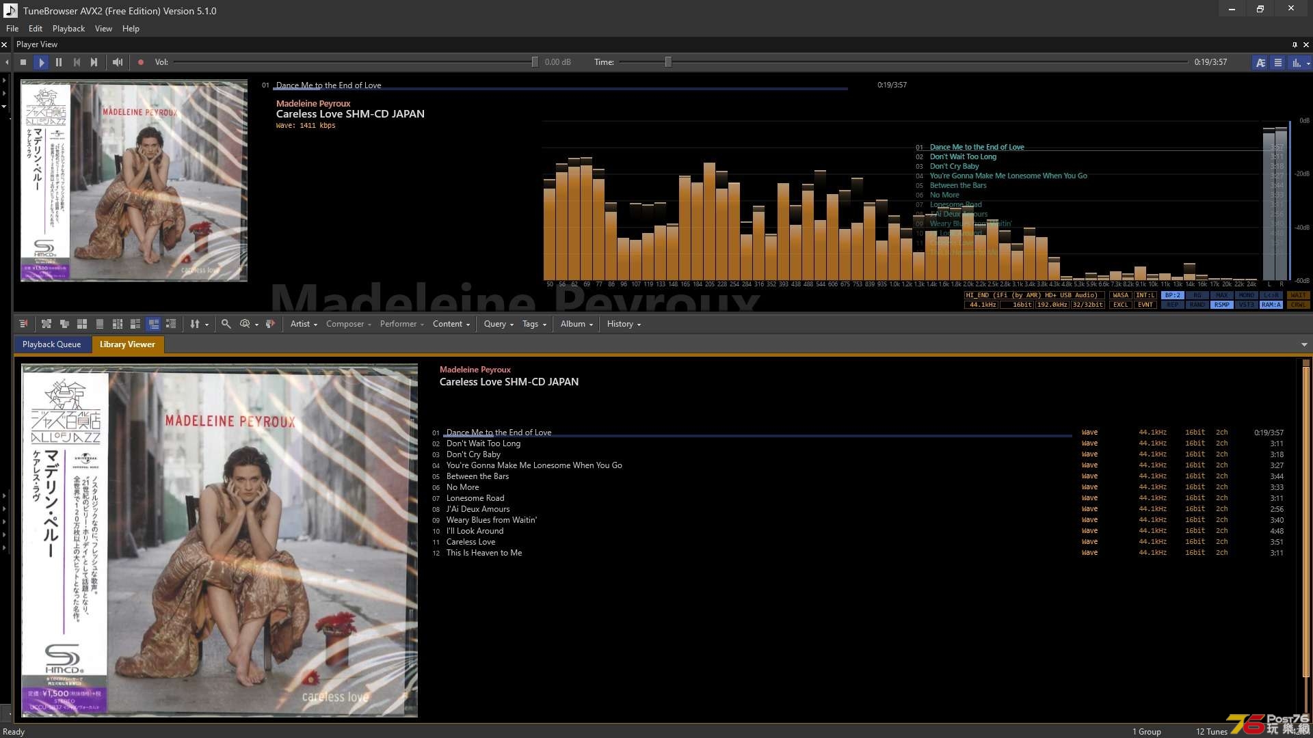Viewport: 1313px width, 738px height.
Task: Mute audio with the speaker icon
Action: click(x=118, y=62)
